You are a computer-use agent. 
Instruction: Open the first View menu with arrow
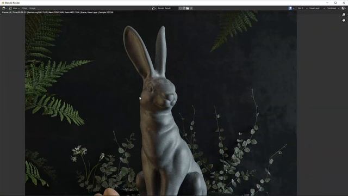[x=16, y=8]
